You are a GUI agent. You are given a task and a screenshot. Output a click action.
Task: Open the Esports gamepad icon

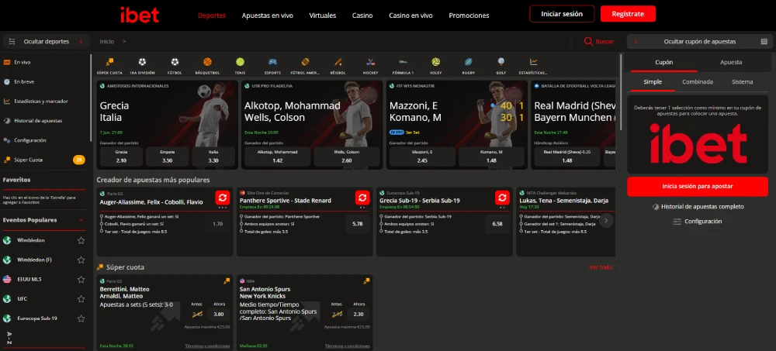pyautogui.click(x=272, y=62)
